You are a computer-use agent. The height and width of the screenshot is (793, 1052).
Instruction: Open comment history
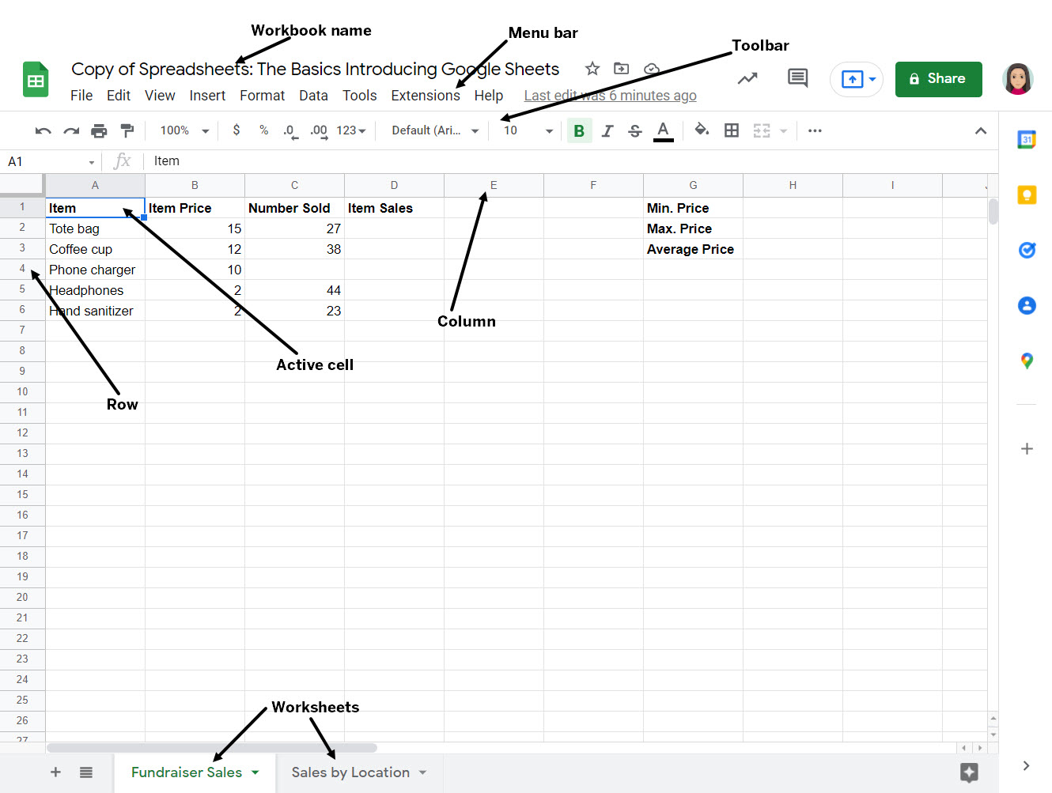click(x=797, y=77)
